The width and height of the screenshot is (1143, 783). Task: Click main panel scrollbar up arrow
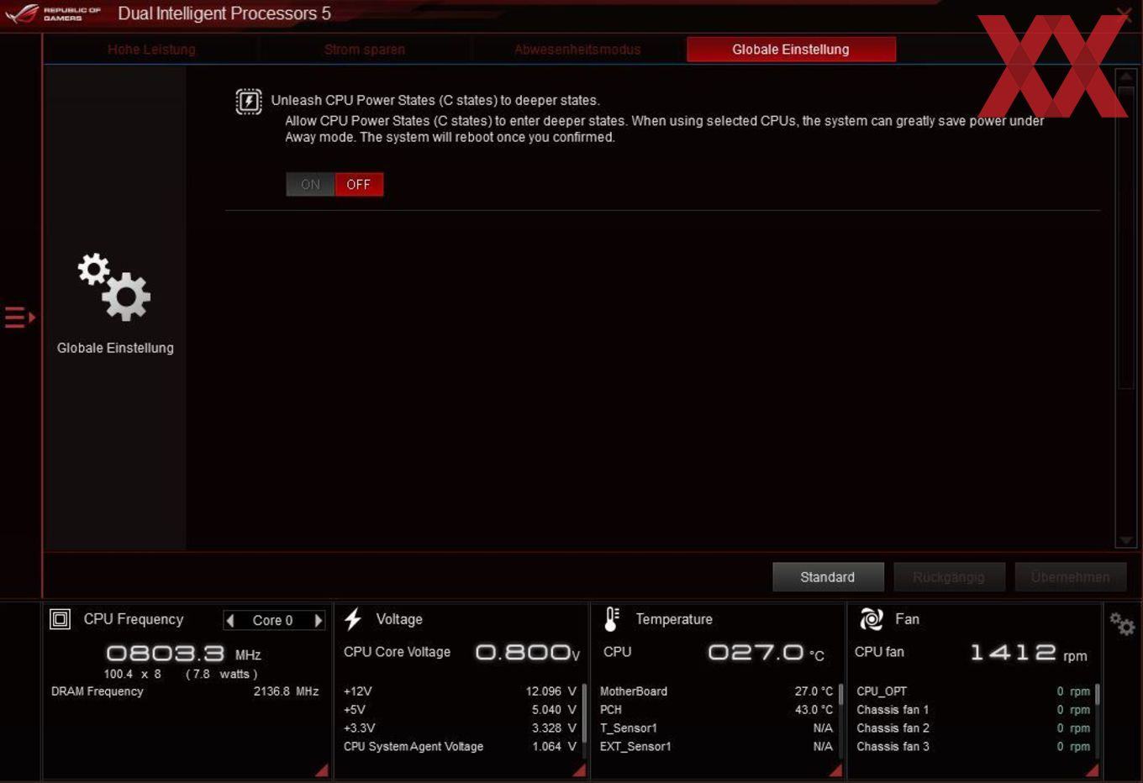[1125, 78]
